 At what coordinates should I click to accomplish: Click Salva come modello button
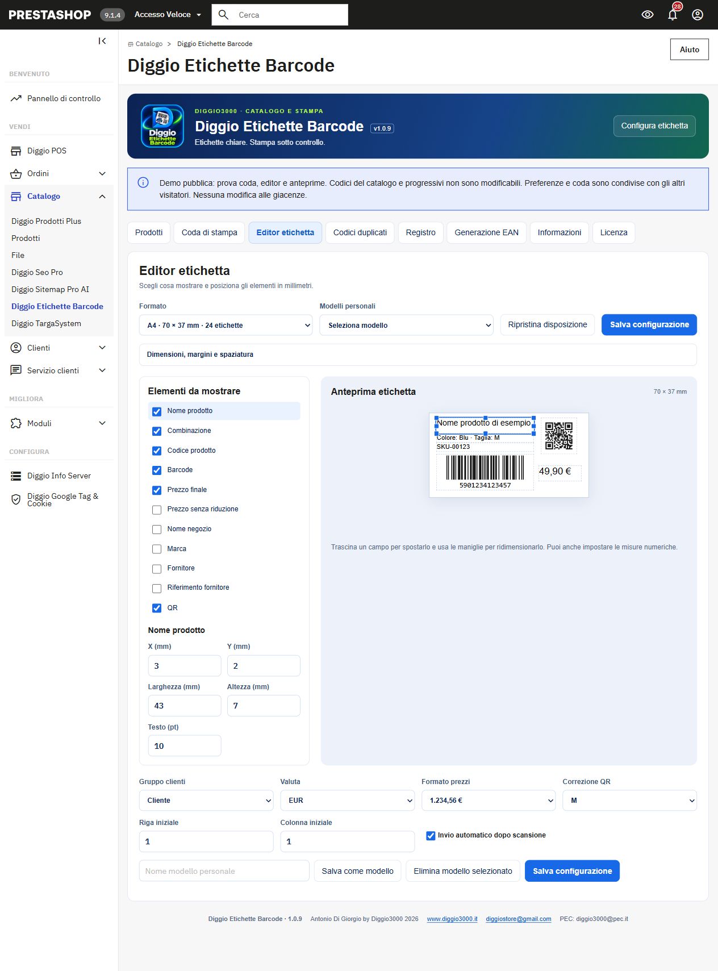(x=358, y=871)
